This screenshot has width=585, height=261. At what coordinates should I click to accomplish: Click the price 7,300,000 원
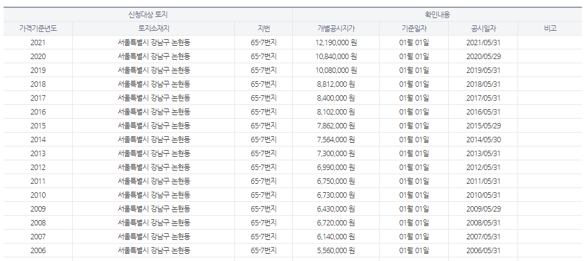point(336,154)
